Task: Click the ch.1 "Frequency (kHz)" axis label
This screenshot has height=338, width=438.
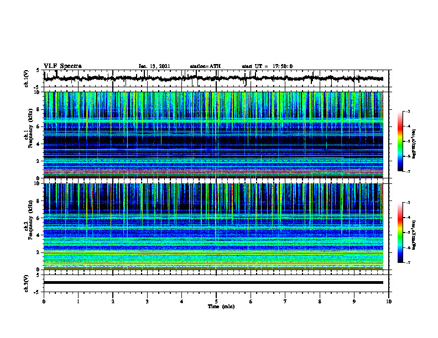Action: pyautogui.click(x=30, y=129)
